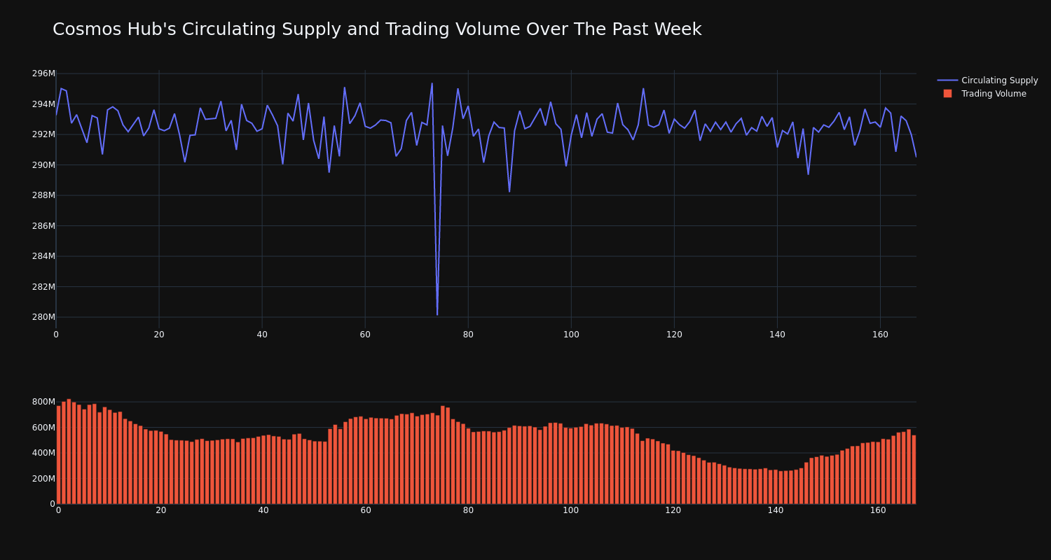
Task: Click the 286M label on supply axis
Action: (x=43, y=226)
